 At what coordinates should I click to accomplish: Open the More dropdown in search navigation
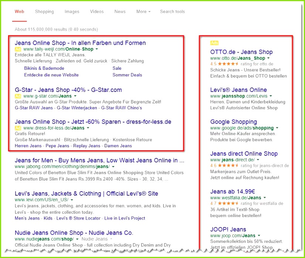[143, 11]
